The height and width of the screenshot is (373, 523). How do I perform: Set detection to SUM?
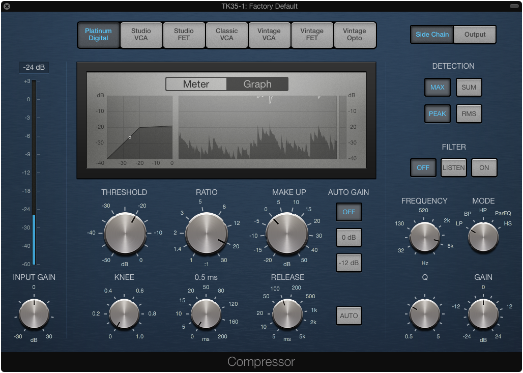(469, 88)
